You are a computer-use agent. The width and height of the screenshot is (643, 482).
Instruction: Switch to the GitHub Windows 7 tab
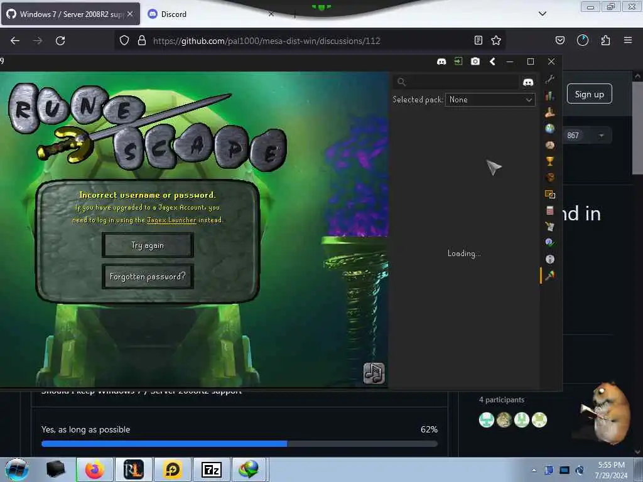70,14
